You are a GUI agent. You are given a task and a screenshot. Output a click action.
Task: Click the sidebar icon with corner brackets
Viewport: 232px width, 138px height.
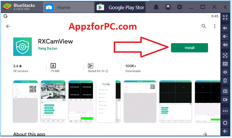(x=225, y=55)
